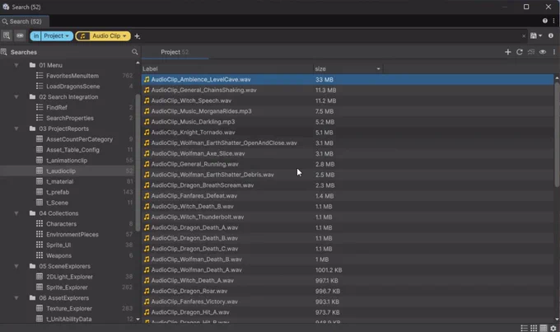Select AudioClip_Music_Darkling.mp3 row

348,122
